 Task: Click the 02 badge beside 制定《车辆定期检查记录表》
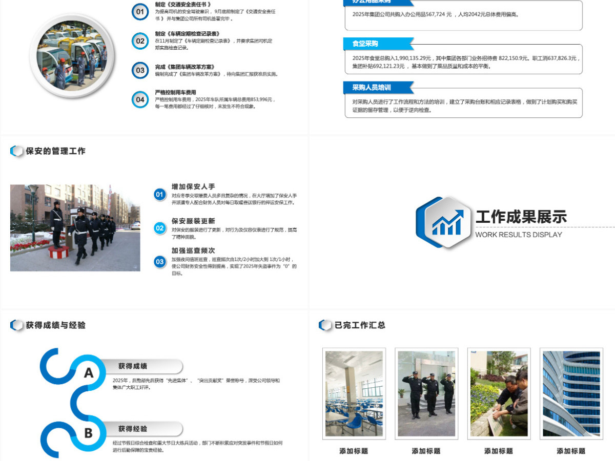140,41
